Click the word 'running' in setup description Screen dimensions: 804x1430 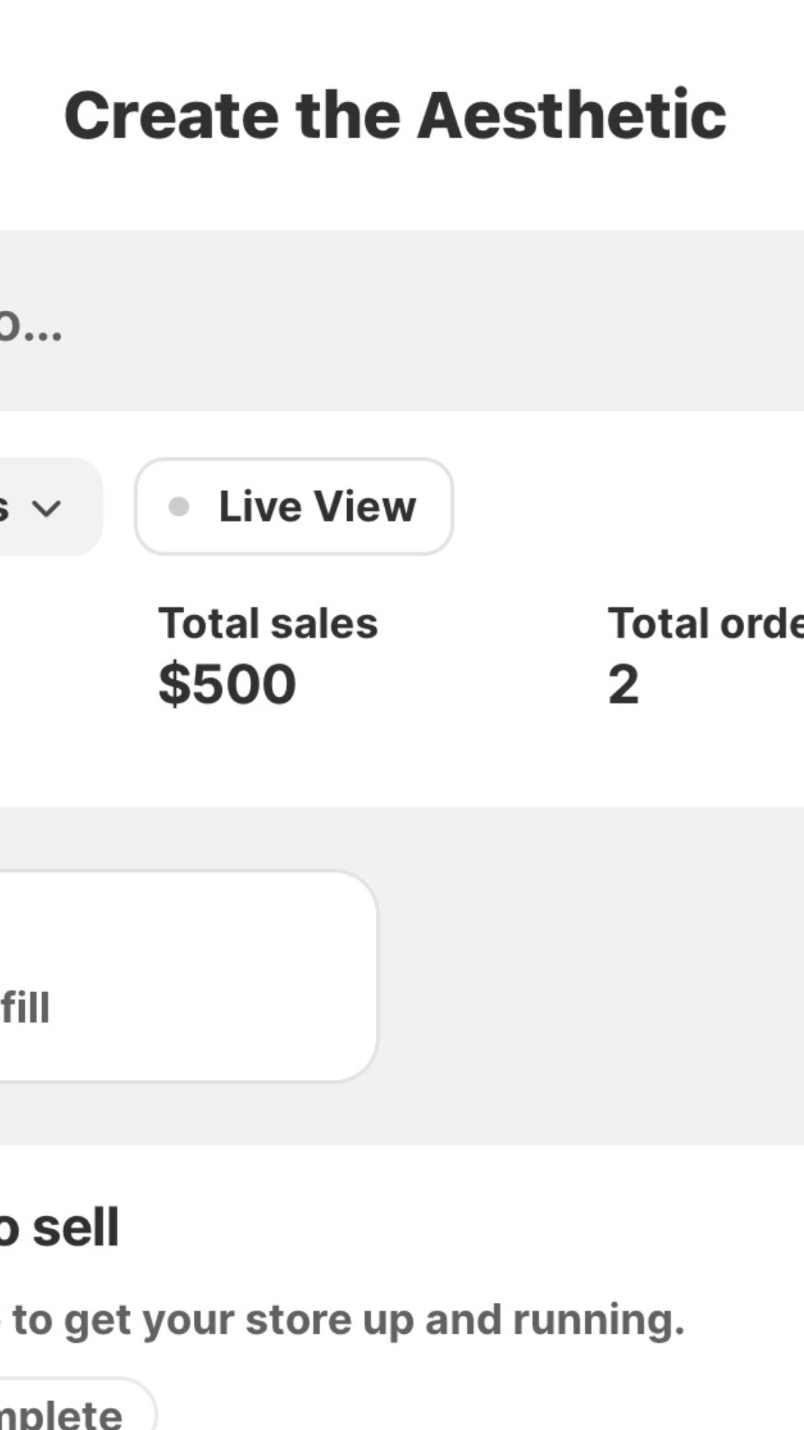[x=599, y=1321]
